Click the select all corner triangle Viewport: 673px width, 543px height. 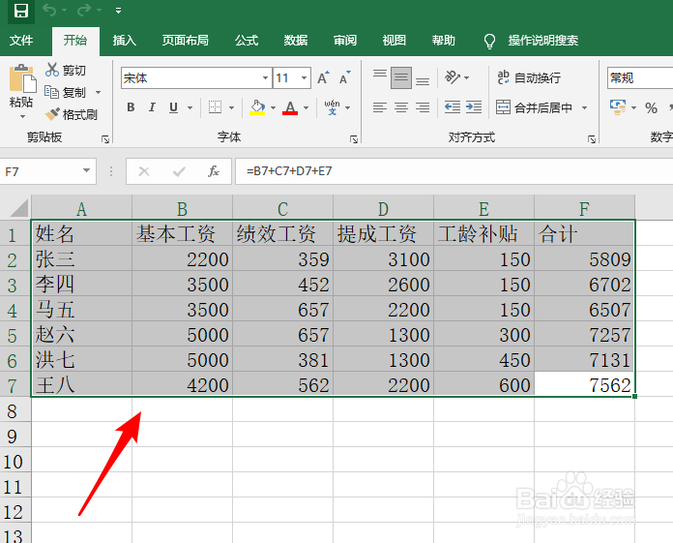click(x=19, y=207)
